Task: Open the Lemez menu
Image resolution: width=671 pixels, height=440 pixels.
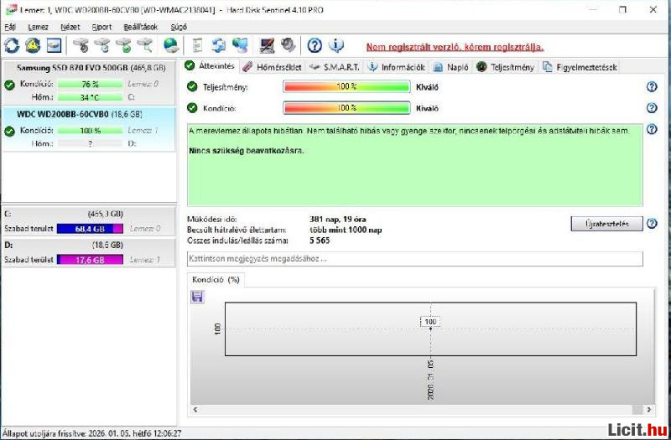Action: click(38, 27)
